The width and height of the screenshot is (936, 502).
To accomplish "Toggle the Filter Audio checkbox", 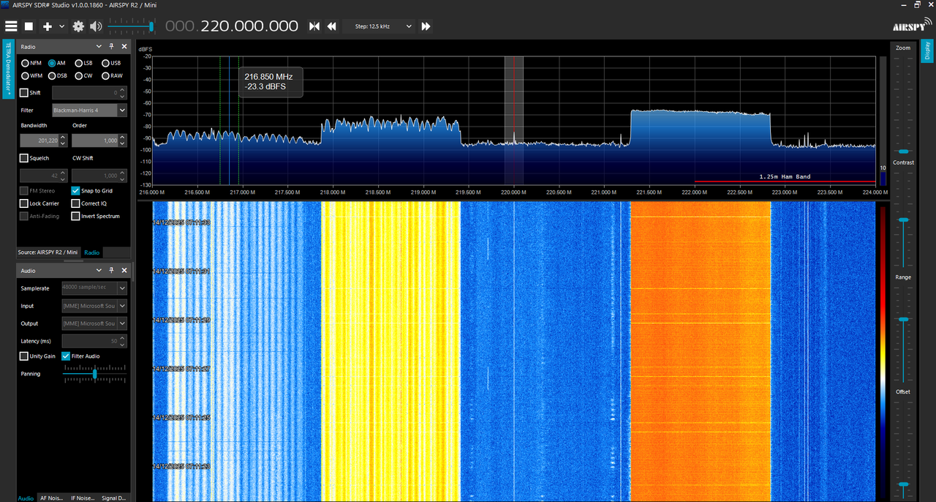I will click(x=66, y=356).
